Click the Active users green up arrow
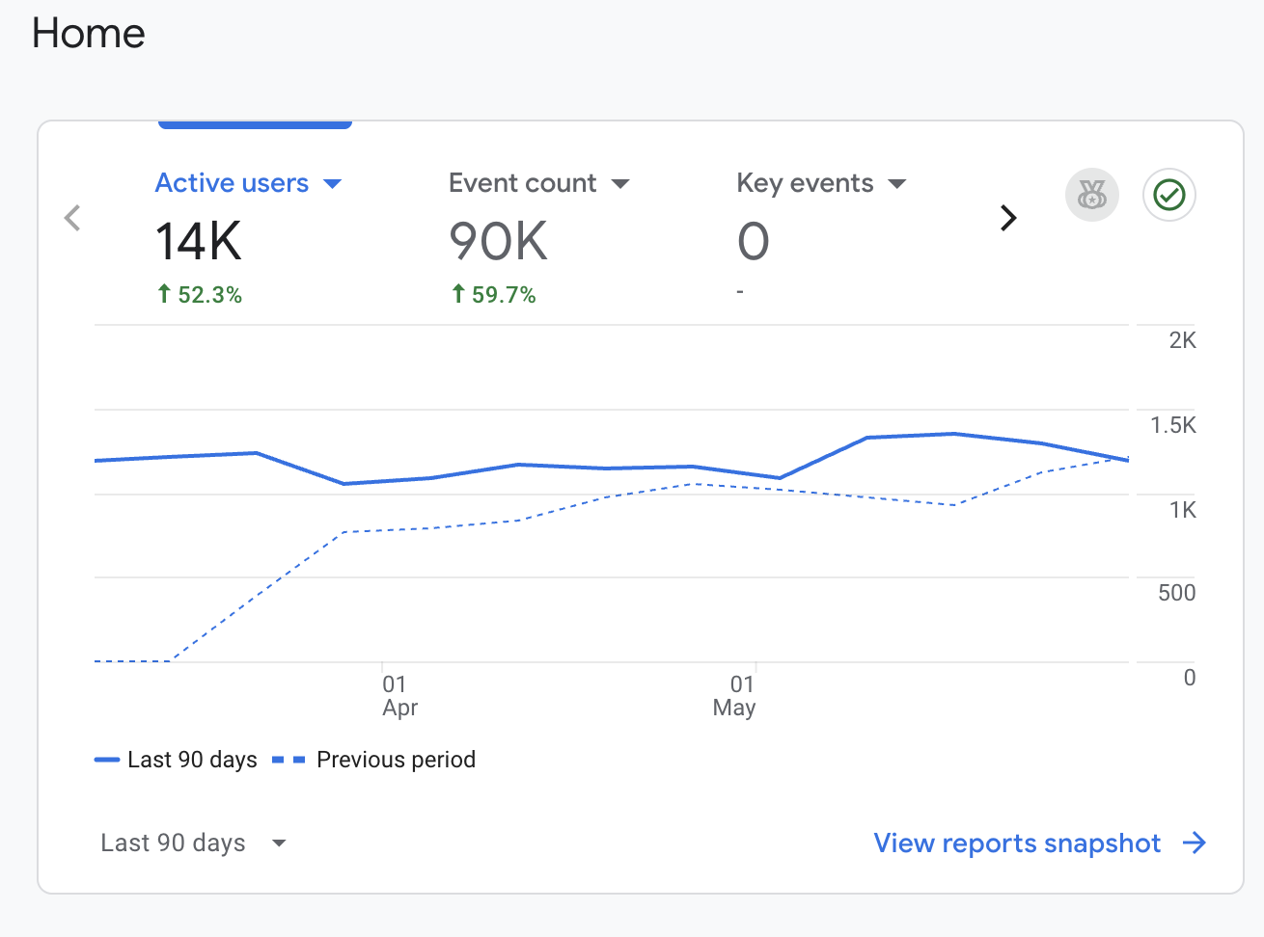 tap(164, 294)
